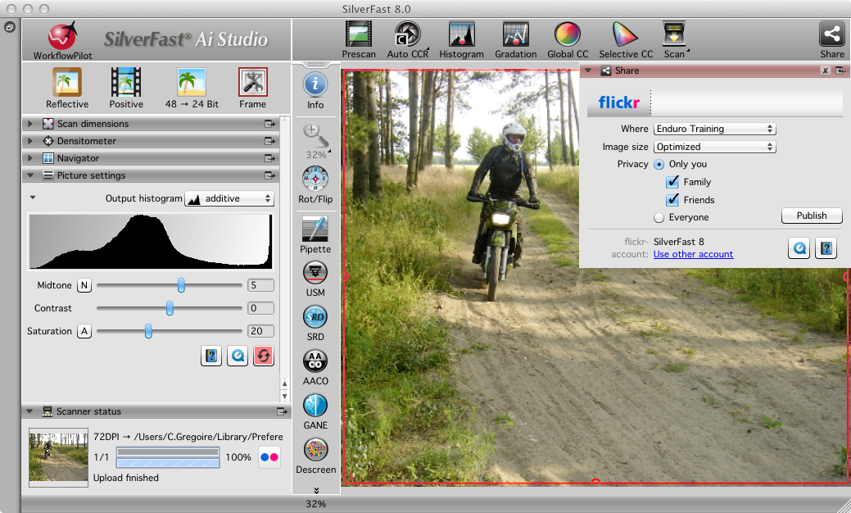Open the Where album dropdown
This screenshot has height=513, width=851.
pos(714,129)
